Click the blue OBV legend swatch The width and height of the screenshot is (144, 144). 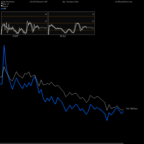[2, 9]
